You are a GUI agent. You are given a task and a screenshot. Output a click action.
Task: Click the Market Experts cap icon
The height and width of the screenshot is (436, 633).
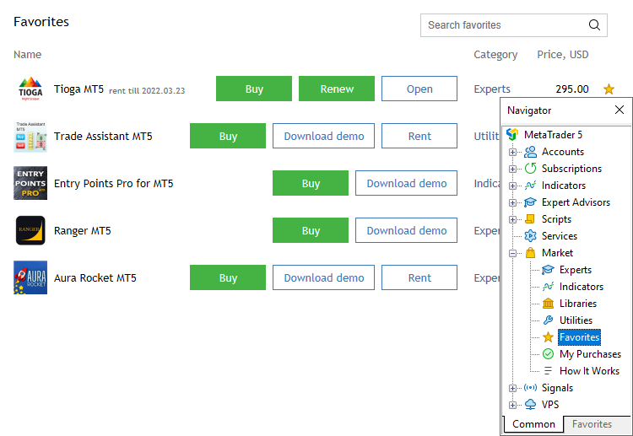coord(548,270)
